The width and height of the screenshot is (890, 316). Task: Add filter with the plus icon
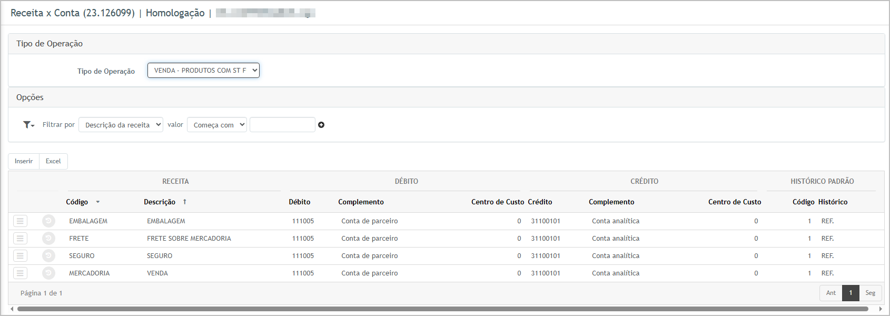point(321,125)
